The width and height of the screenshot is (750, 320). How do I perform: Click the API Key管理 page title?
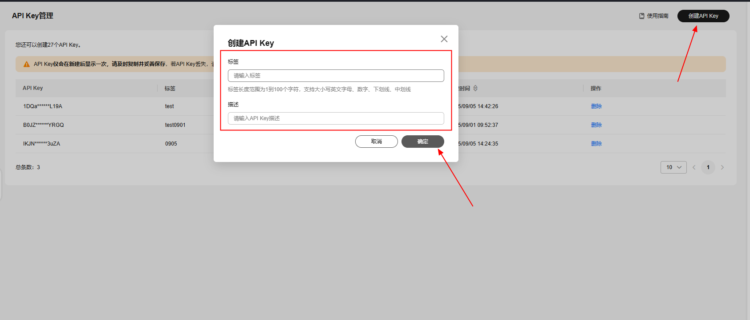pyautogui.click(x=32, y=16)
